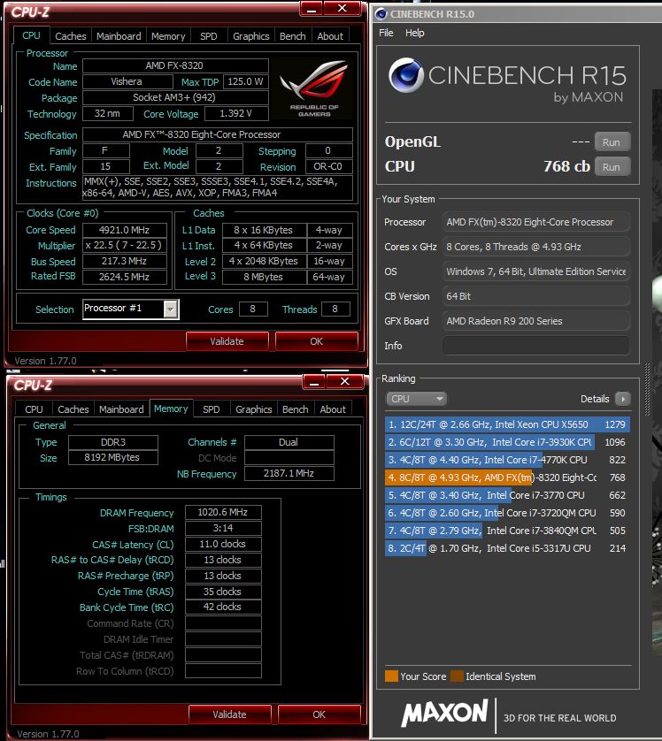Select Memory tab in bottom CPU-Z window
662x741 pixels.
pos(171,409)
